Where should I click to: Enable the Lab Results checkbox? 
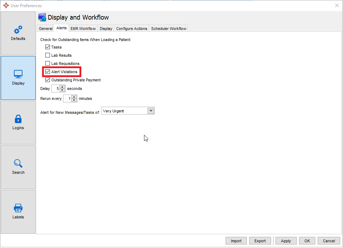pos(48,55)
